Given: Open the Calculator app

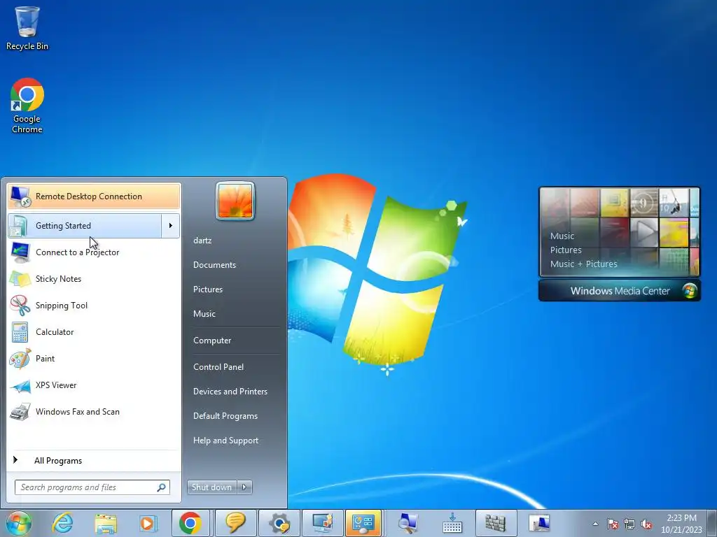Looking at the screenshot, I should pos(94,332).
